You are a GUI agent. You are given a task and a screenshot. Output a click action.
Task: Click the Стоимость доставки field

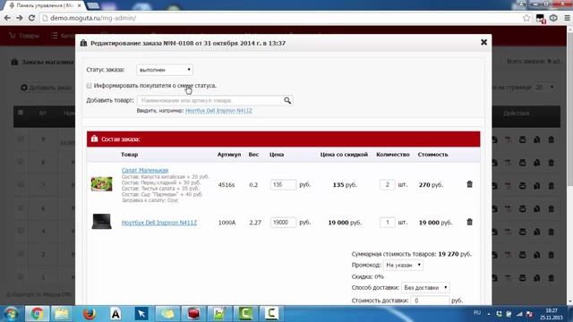point(430,301)
